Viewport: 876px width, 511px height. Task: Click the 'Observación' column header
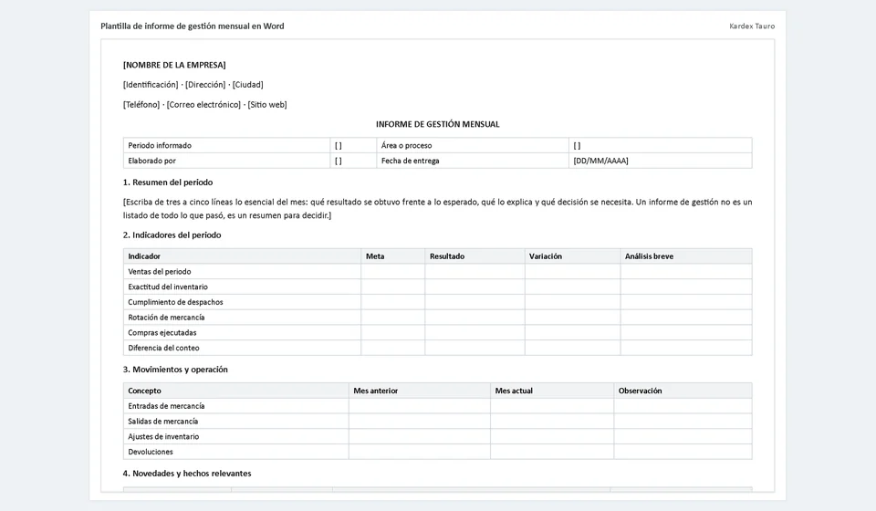683,391
